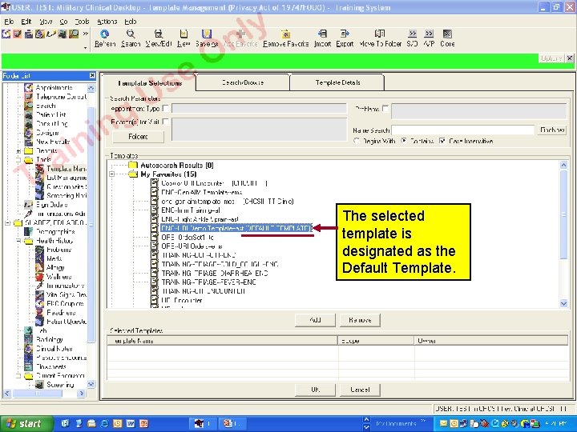Switch to the Search/Browse tab
Image resolution: width=577 pixels, height=432 pixels.
click(243, 82)
